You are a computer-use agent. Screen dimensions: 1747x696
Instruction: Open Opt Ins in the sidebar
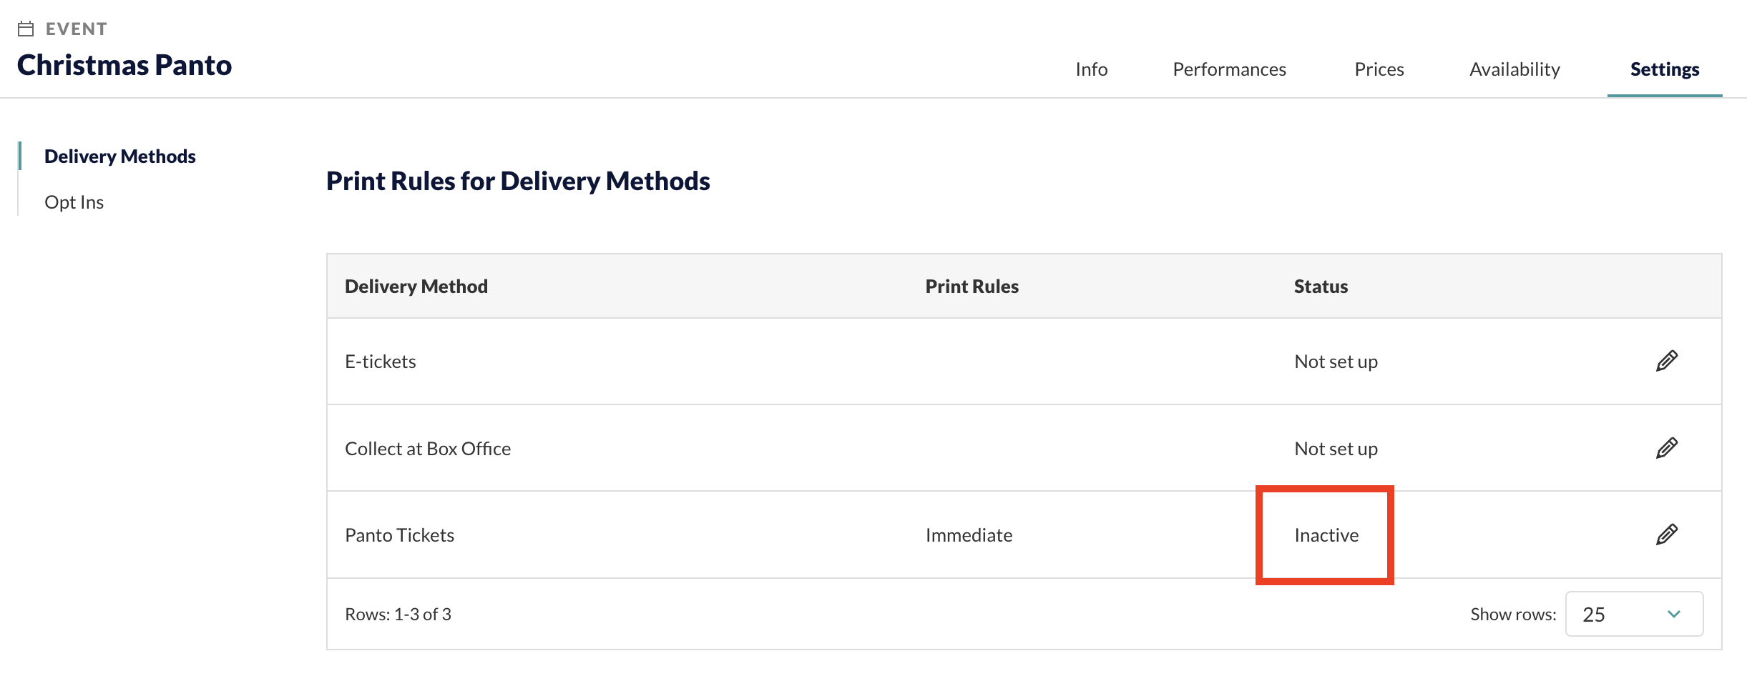(x=74, y=202)
